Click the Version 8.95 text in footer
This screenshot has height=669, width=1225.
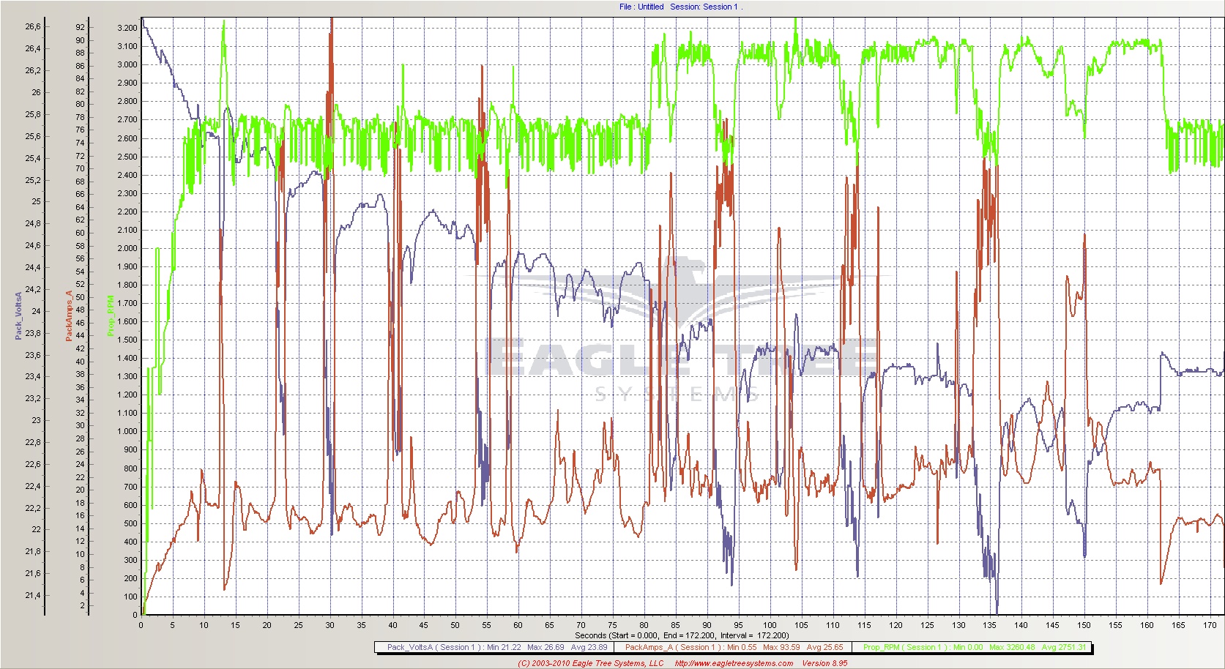click(824, 663)
